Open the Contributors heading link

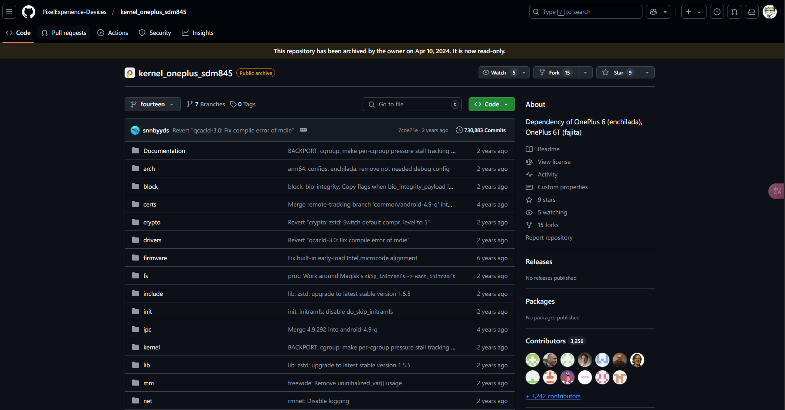pyautogui.click(x=555, y=341)
